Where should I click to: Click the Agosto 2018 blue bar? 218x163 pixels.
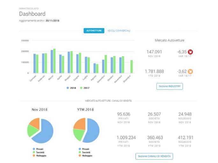tap(95, 68)
